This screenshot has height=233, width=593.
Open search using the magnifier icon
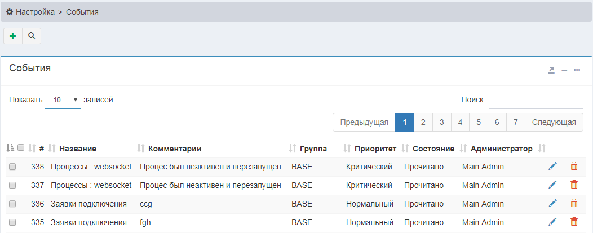[32, 35]
